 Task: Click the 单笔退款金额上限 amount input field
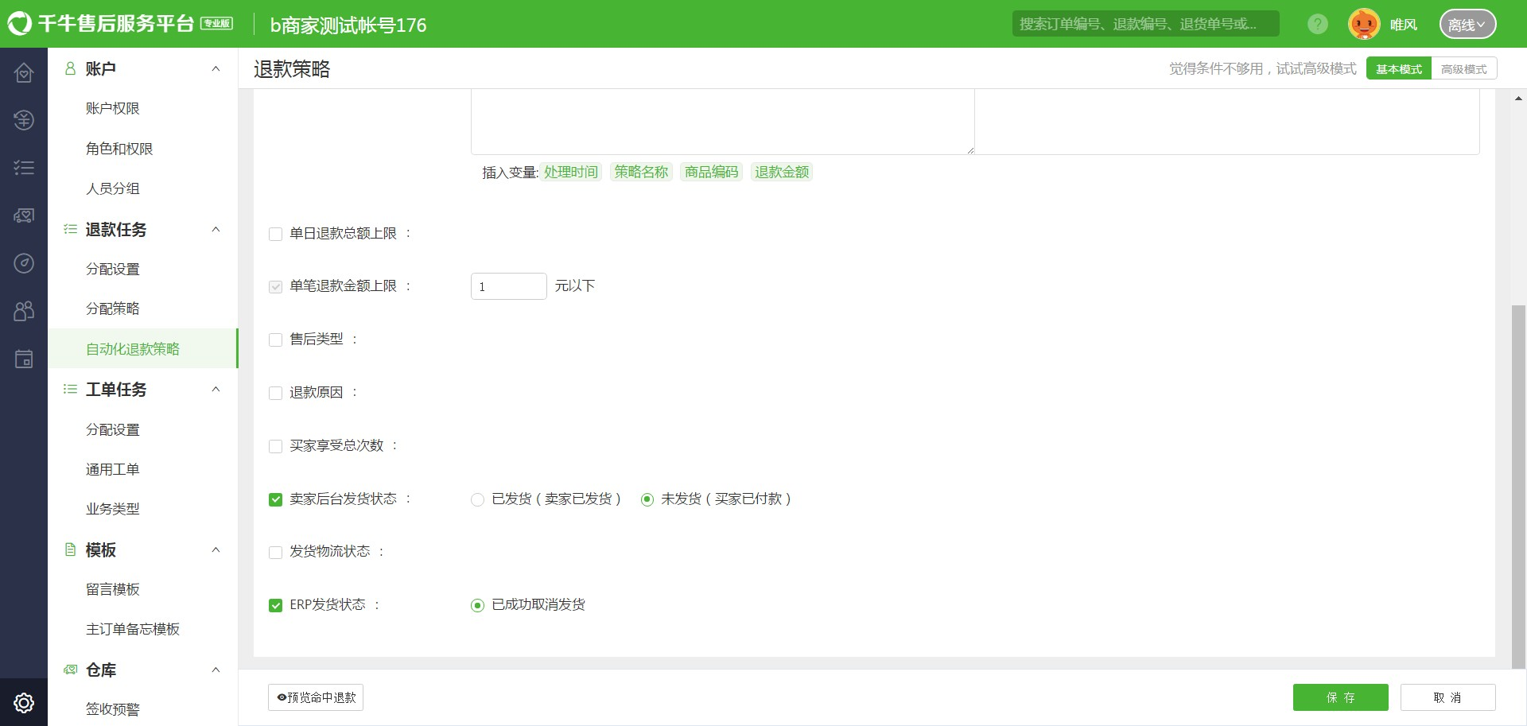click(508, 286)
